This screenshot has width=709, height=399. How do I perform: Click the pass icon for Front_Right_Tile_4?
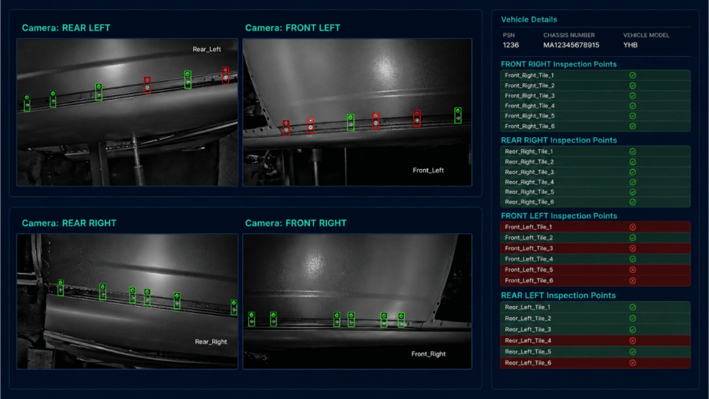633,106
